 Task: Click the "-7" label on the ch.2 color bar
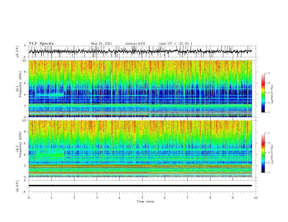[268, 173]
